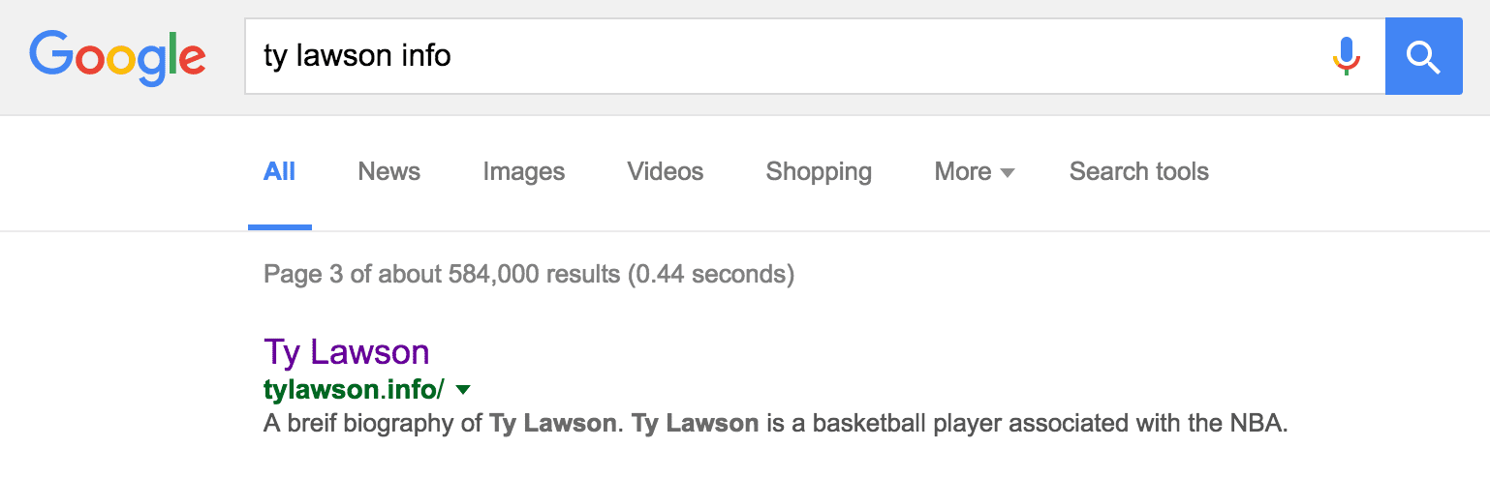Open the Ty Lawson result title link
The image size is (1490, 478).
[x=346, y=351]
